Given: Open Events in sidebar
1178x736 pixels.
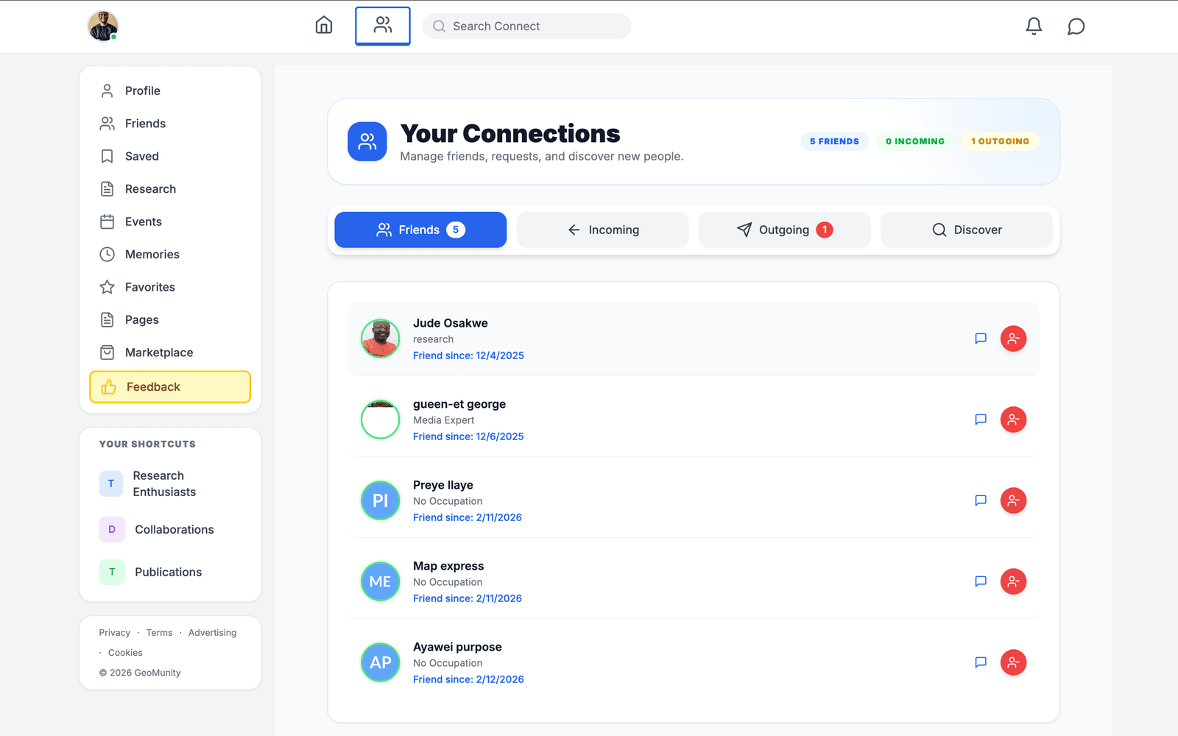Looking at the screenshot, I should (x=170, y=222).
